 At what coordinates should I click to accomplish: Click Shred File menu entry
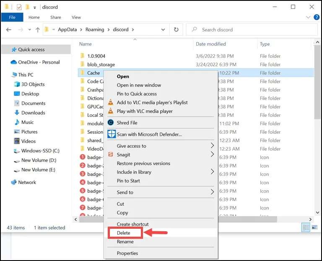pyautogui.click(x=161, y=123)
